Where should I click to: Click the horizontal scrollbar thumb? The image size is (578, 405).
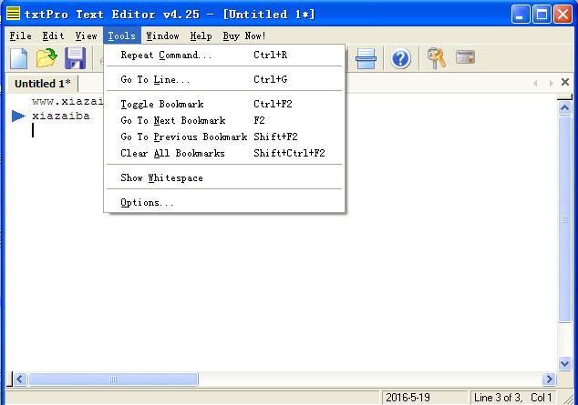tap(113, 379)
